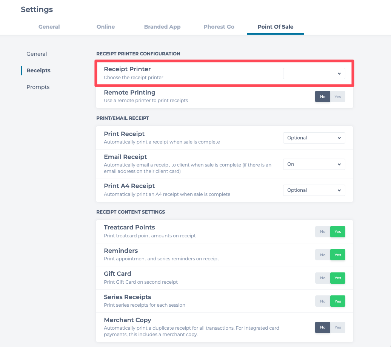The image size is (391, 347).
Task: Open the Receipt Printer dropdown
Action: (314, 73)
